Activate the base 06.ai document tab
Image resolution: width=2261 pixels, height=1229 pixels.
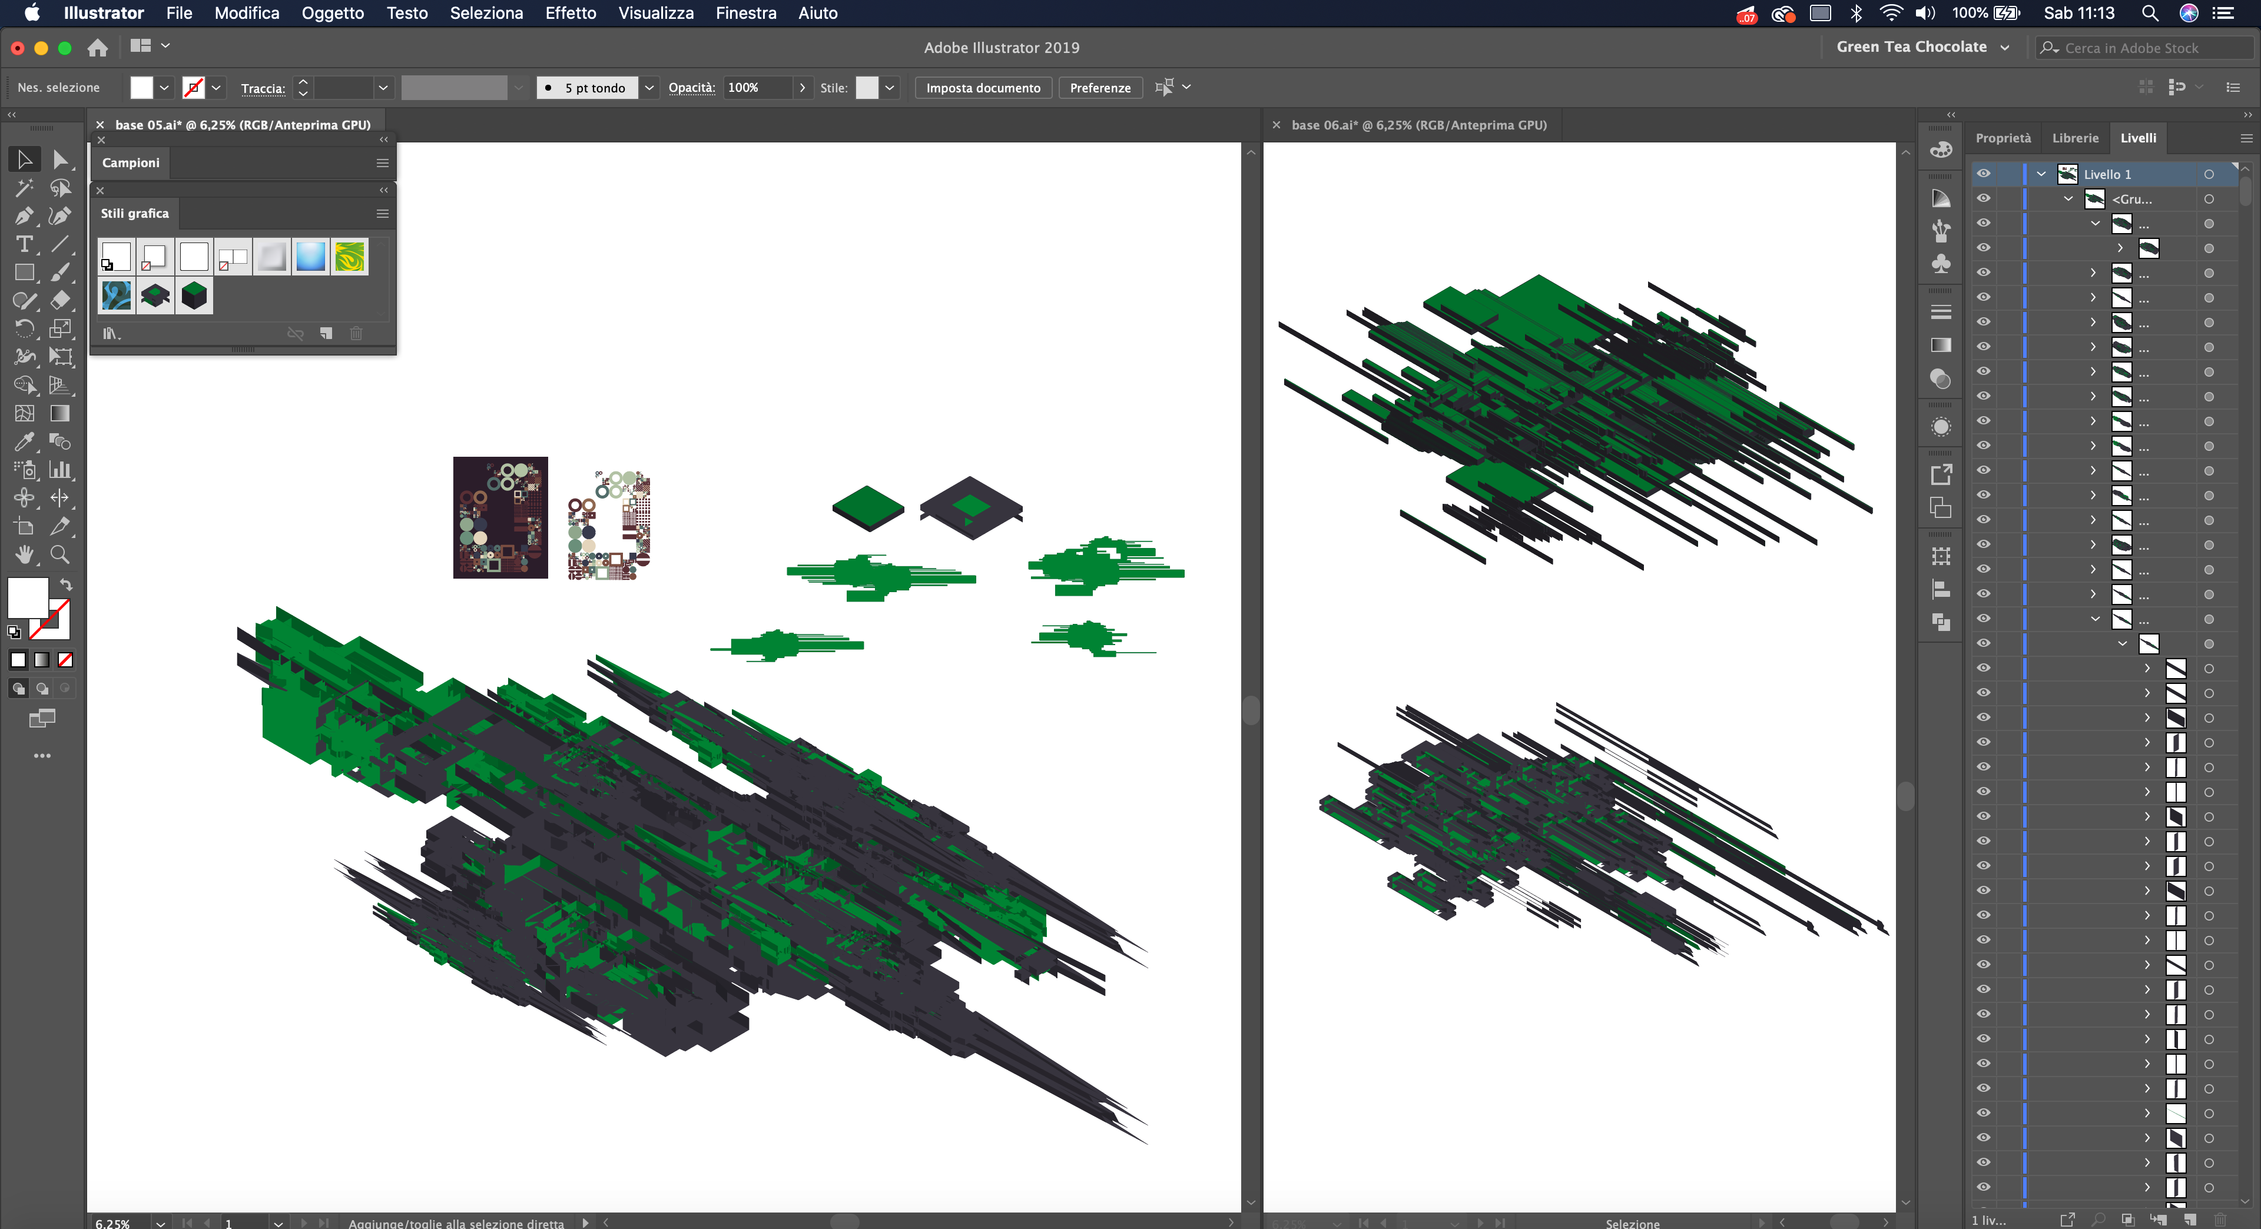(x=1418, y=125)
